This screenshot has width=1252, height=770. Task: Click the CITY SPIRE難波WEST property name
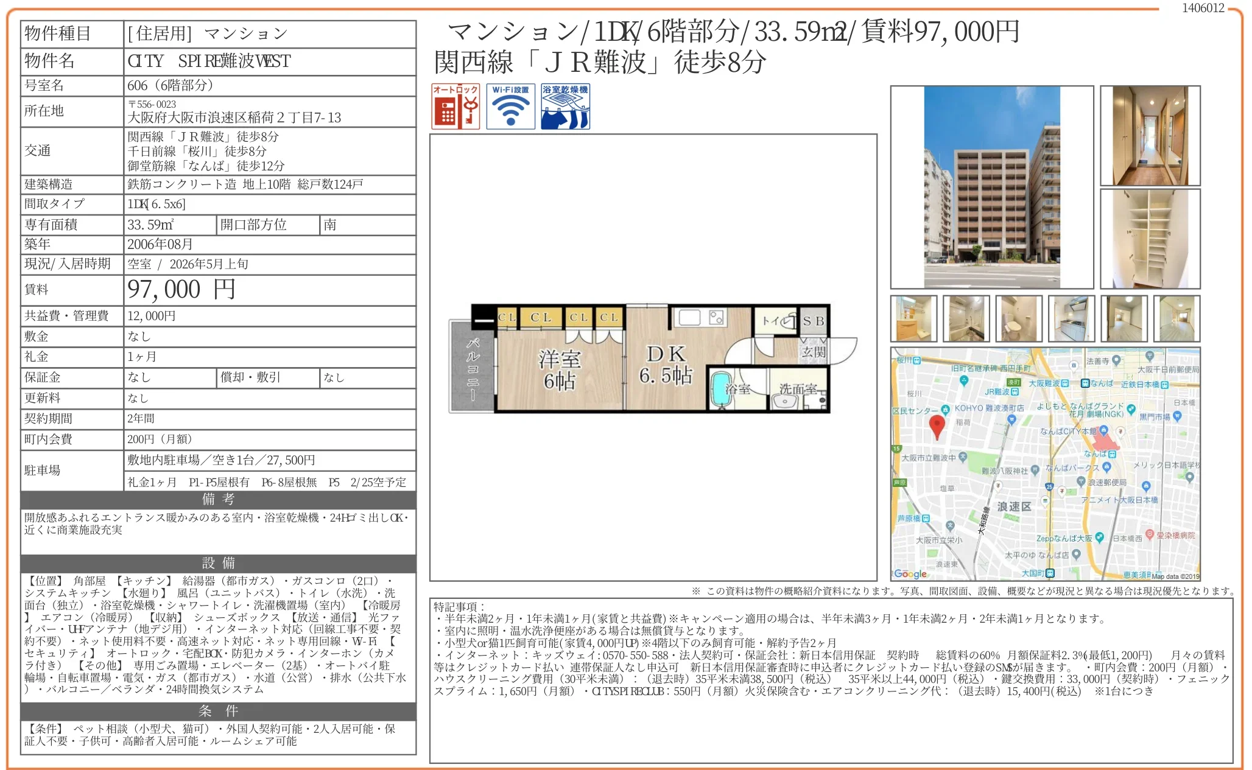coord(209,61)
